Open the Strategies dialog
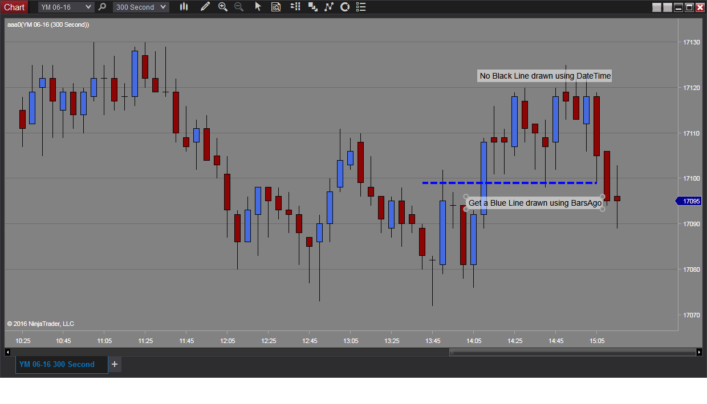Image resolution: width=707 pixels, height=404 pixels. (345, 7)
